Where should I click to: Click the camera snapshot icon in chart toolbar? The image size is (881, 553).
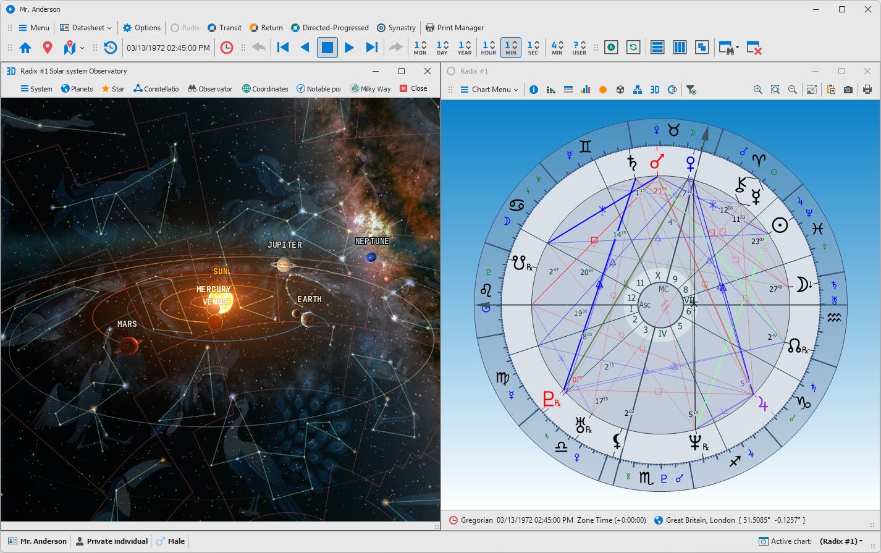point(848,90)
